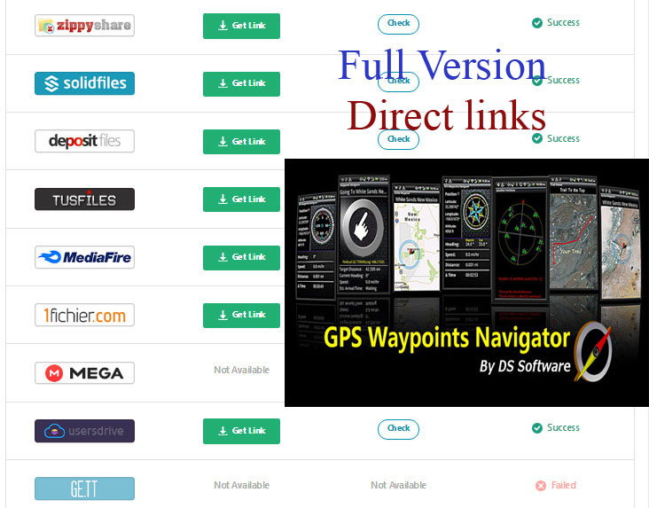Click the red X icon beside Failed
The height and width of the screenshot is (508, 649).
pos(541,486)
